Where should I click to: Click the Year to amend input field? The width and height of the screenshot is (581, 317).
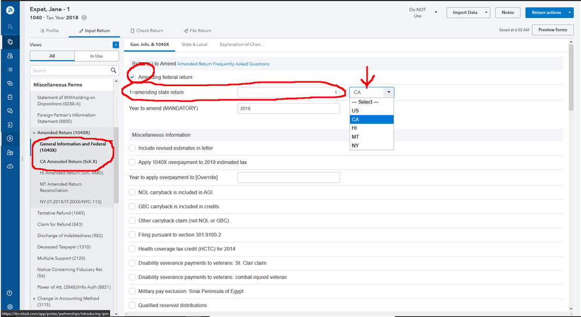(288, 109)
